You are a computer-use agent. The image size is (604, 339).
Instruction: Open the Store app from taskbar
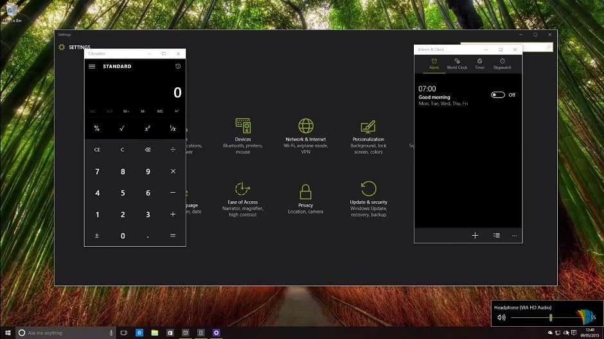pos(170,333)
